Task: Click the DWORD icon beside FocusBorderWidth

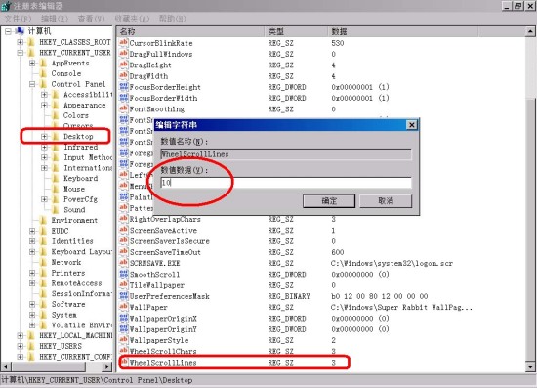Action: point(123,98)
